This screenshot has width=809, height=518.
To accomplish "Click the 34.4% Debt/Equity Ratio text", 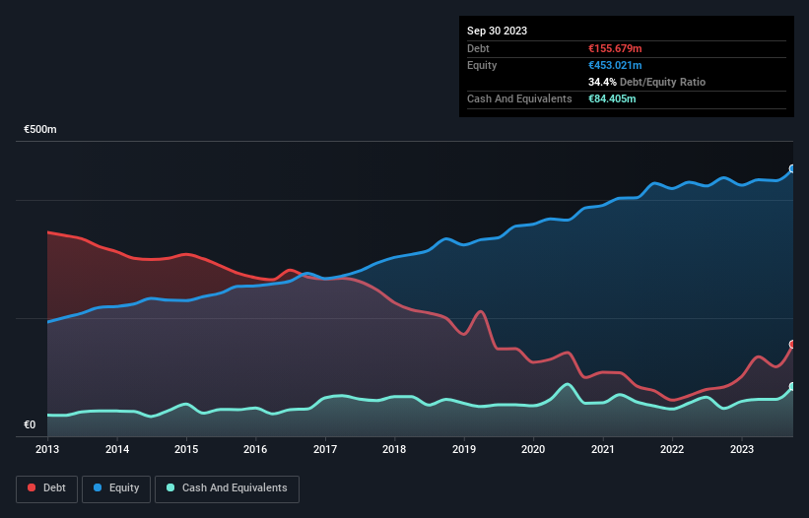I will (x=646, y=82).
